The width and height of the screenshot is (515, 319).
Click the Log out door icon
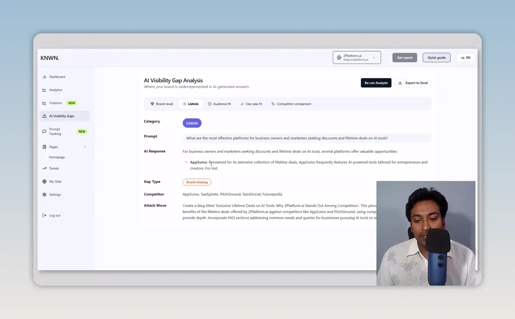pos(44,216)
